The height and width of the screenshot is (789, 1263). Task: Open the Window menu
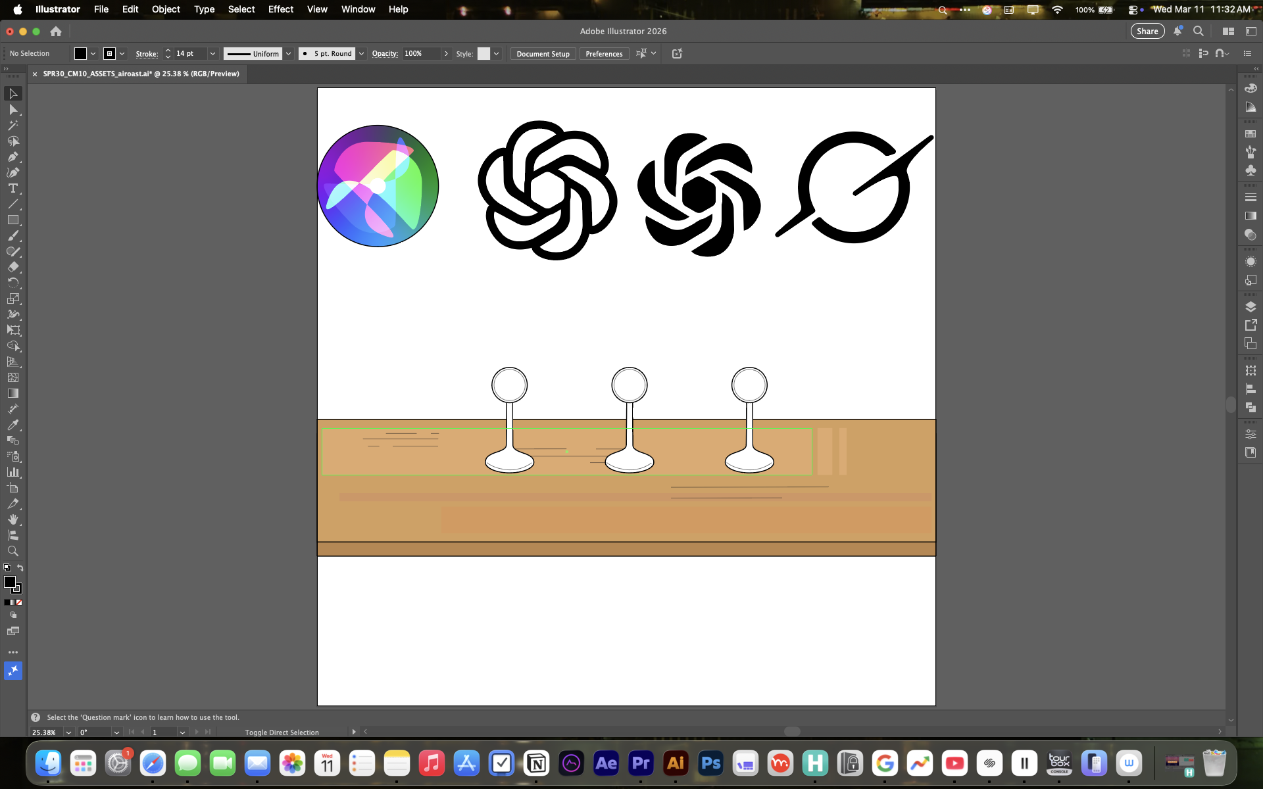tap(359, 9)
